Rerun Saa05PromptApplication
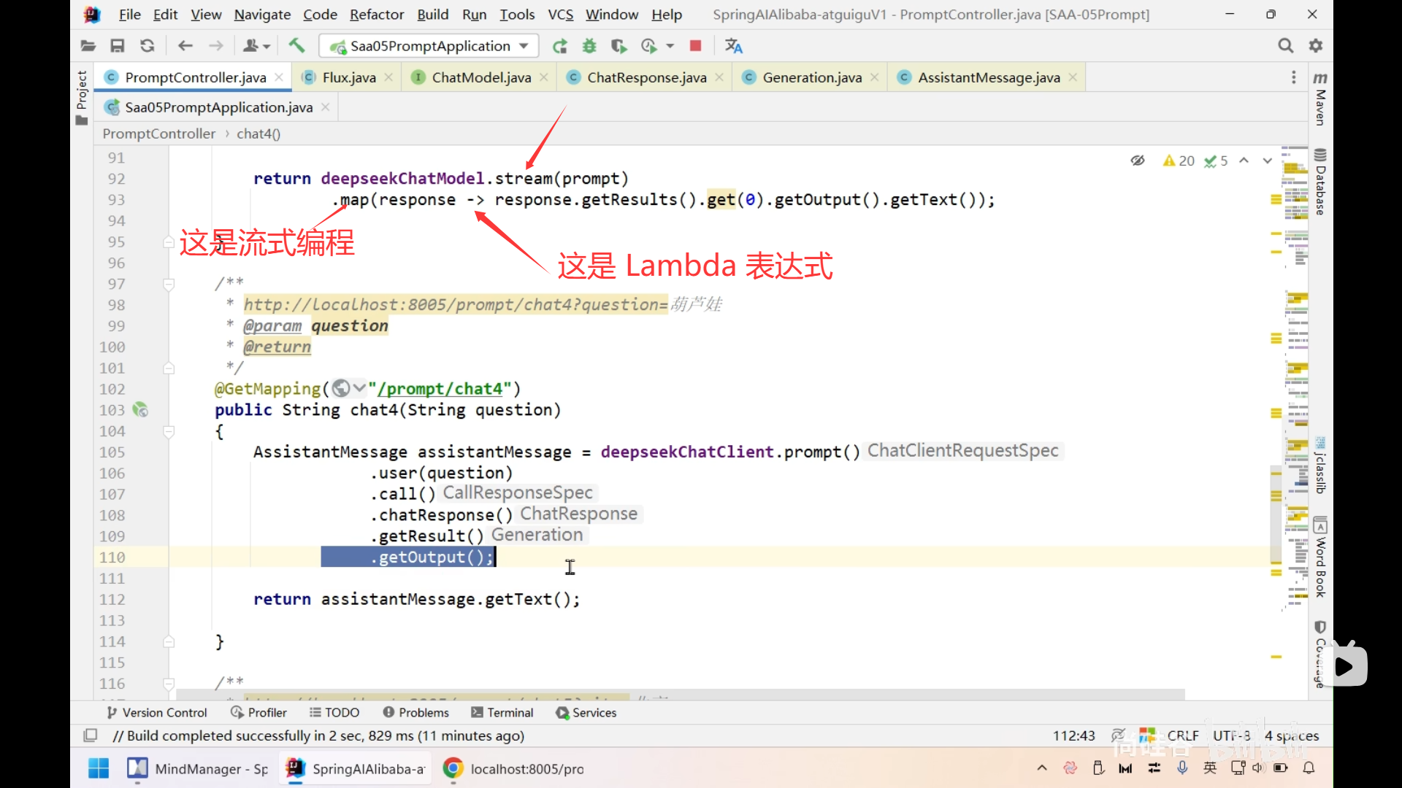The image size is (1402, 788). [x=560, y=46]
